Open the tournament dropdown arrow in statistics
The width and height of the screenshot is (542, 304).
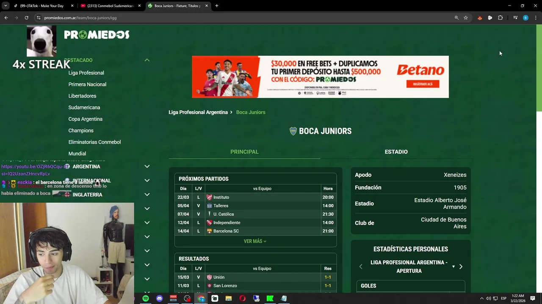coord(453,267)
